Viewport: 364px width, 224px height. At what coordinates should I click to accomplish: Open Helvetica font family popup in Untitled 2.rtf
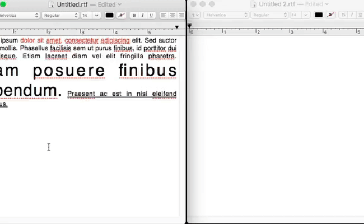(226, 15)
